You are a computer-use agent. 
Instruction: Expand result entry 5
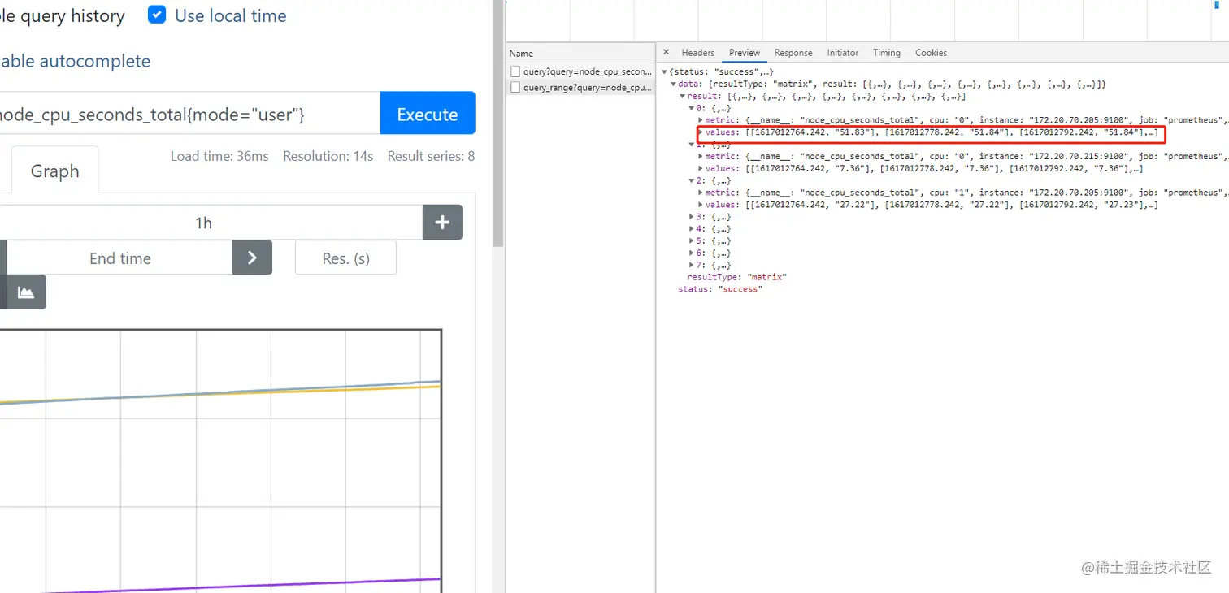[x=692, y=241]
